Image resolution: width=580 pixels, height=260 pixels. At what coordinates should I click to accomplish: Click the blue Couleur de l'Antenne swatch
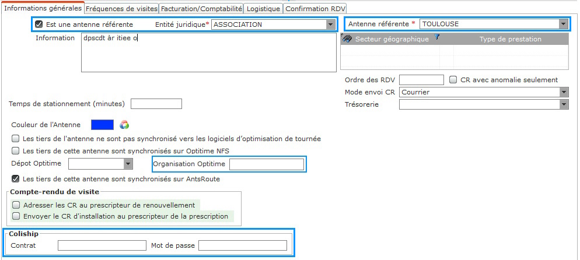pos(103,125)
